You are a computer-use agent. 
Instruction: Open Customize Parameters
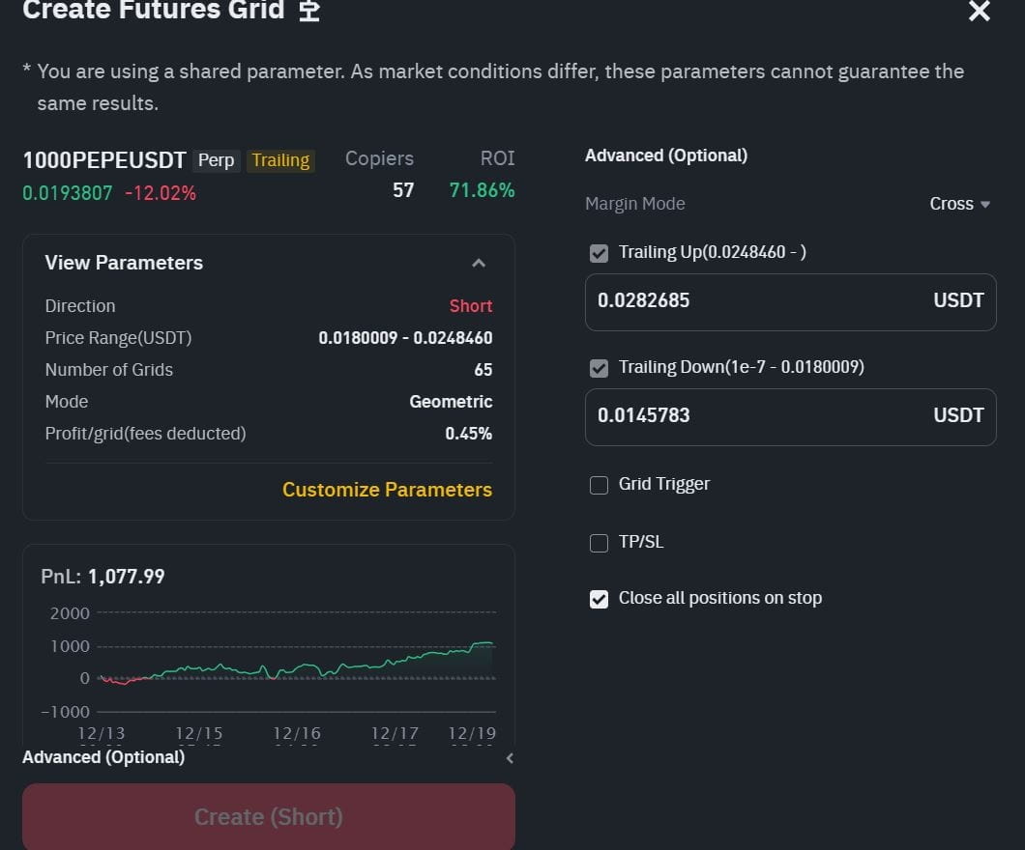point(387,490)
